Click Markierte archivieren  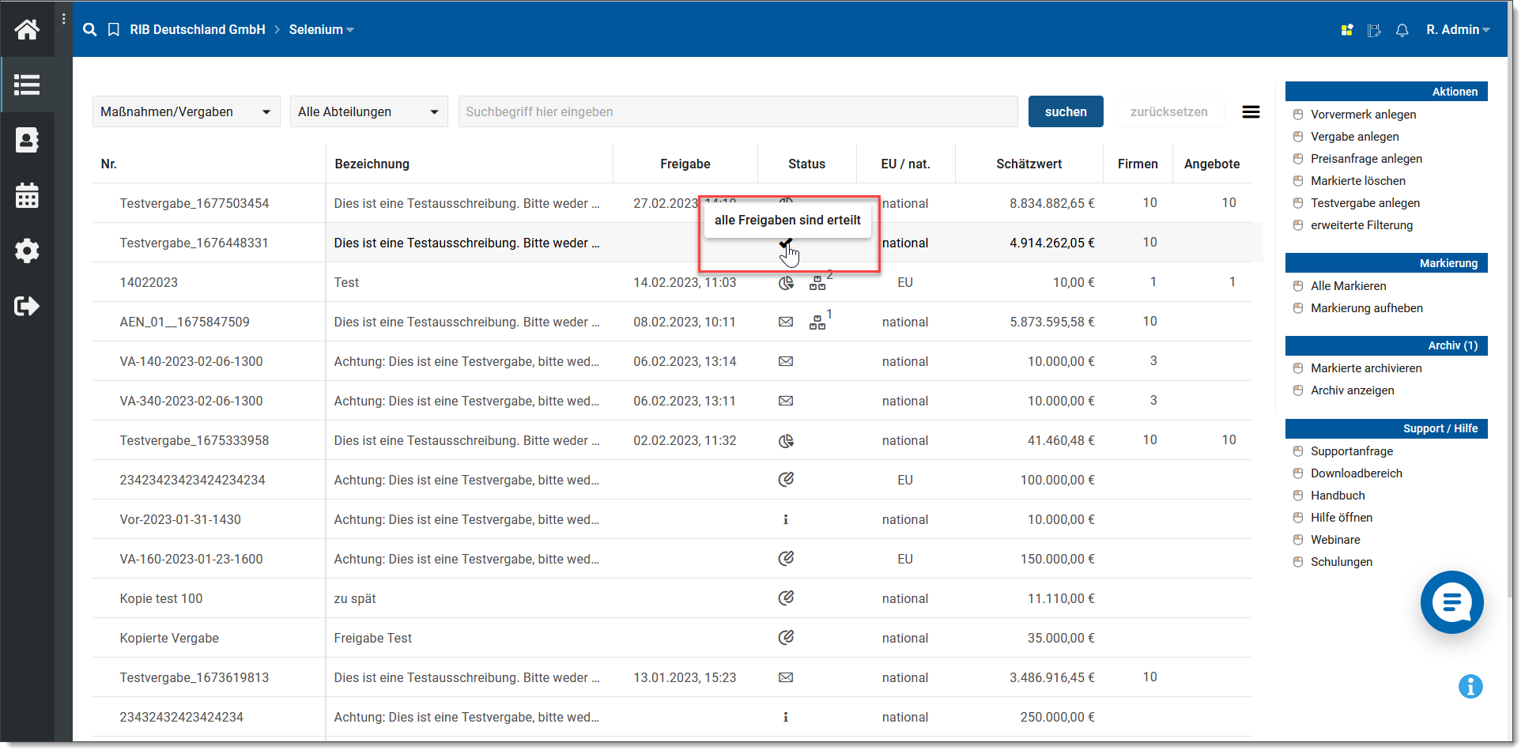[1365, 368]
